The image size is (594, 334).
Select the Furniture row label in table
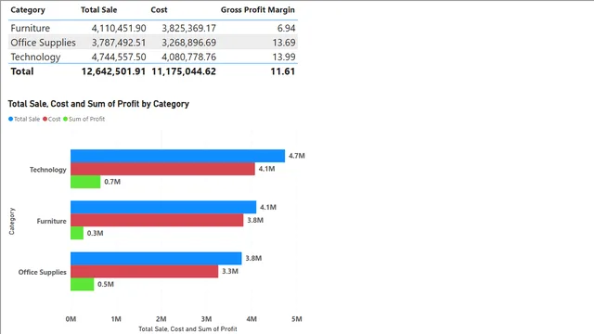tap(31, 28)
